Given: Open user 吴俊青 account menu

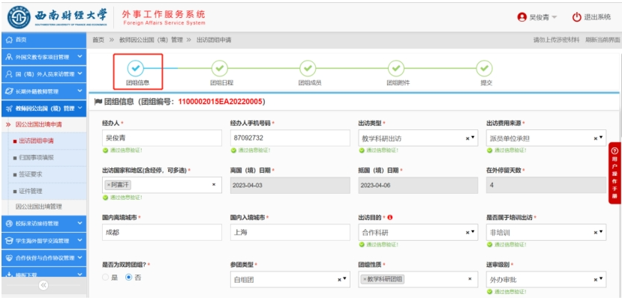Looking at the screenshot, I should (x=537, y=17).
